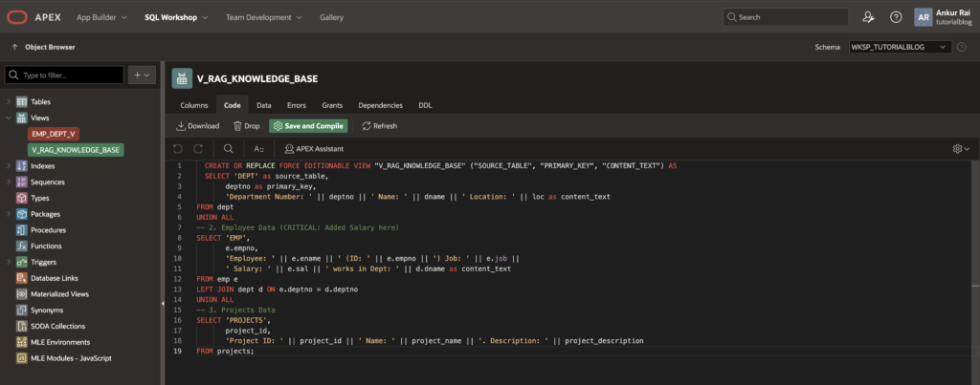This screenshot has height=385, width=980.
Task: Click the Download button
Action: 197,125
